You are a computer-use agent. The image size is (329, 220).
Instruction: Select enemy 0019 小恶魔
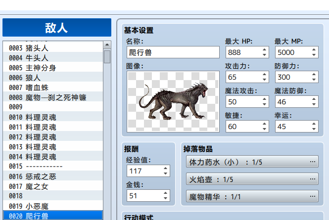point(53,206)
